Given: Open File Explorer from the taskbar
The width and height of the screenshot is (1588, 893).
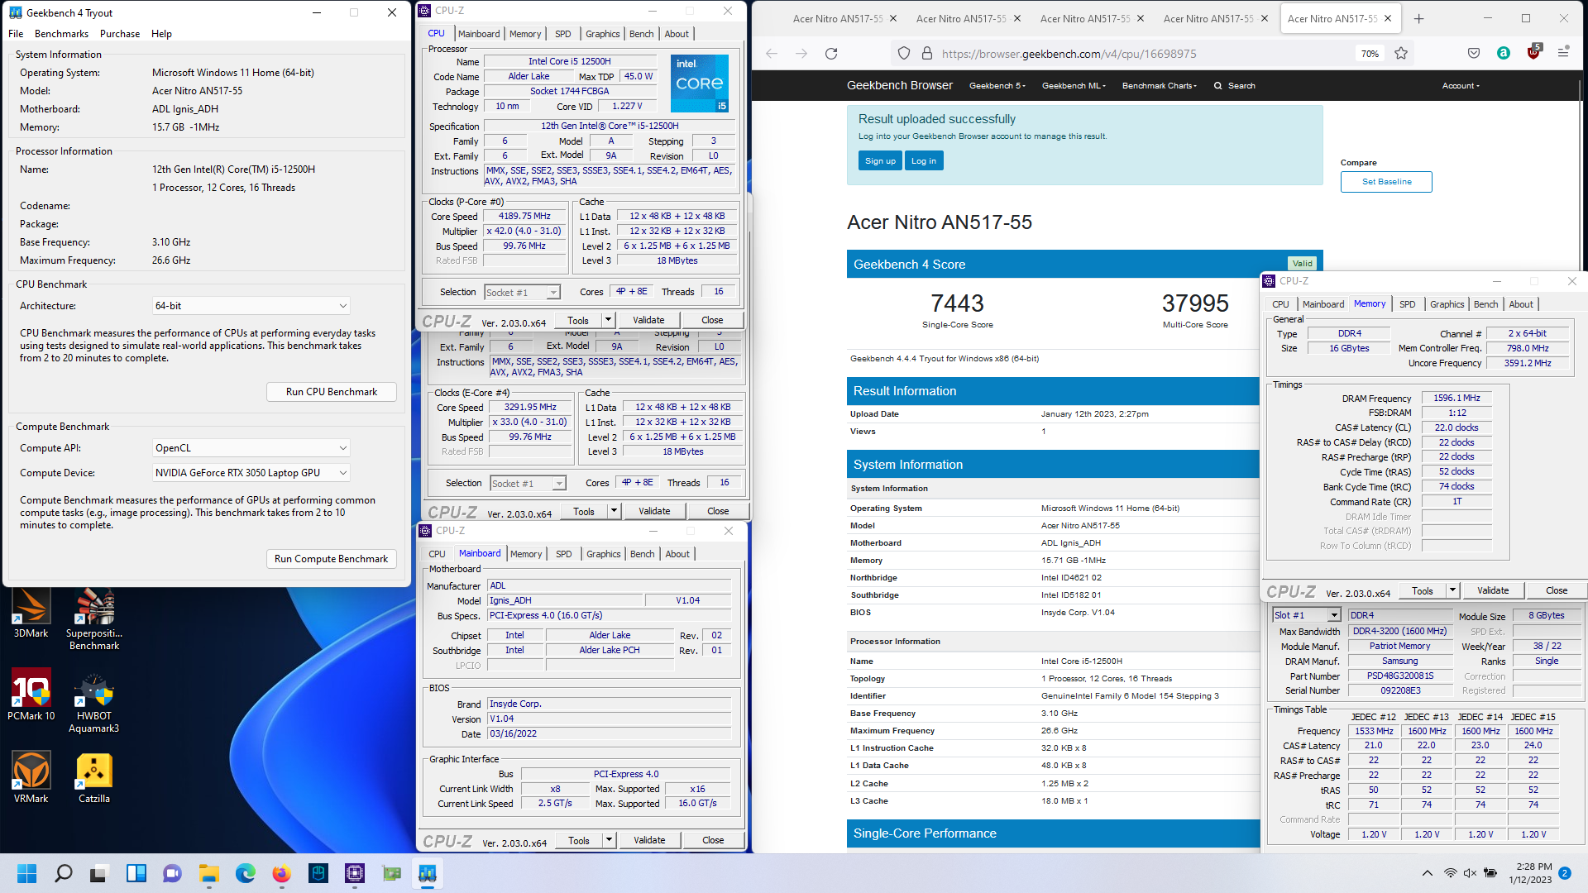Looking at the screenshot, I should tap(208, 873).
